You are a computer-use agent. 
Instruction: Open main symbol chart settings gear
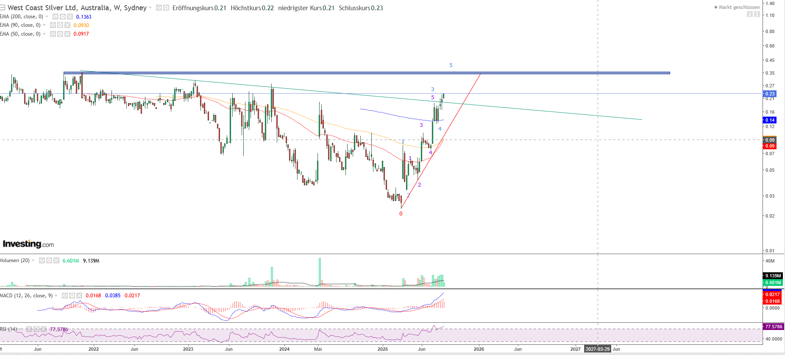[x=166, y=8]
